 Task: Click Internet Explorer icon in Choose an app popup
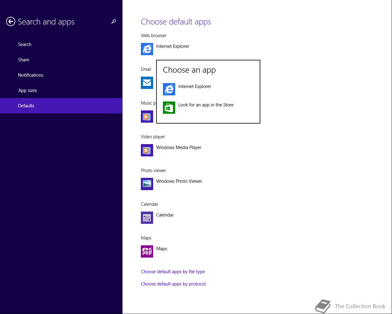[x=169, y=89]
